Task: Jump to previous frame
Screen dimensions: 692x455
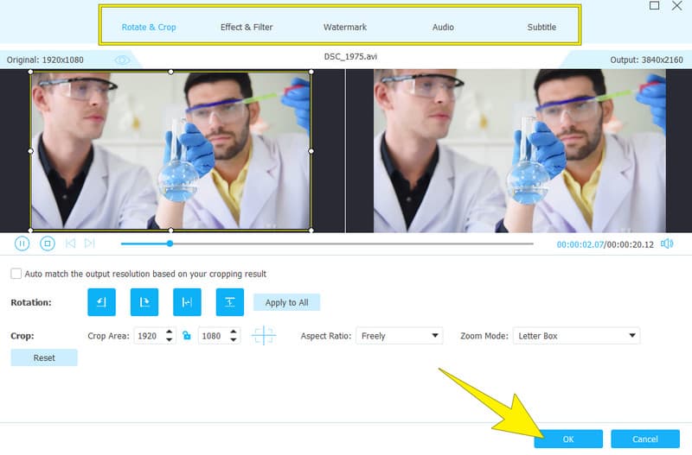Action: [x=71, y=243]
